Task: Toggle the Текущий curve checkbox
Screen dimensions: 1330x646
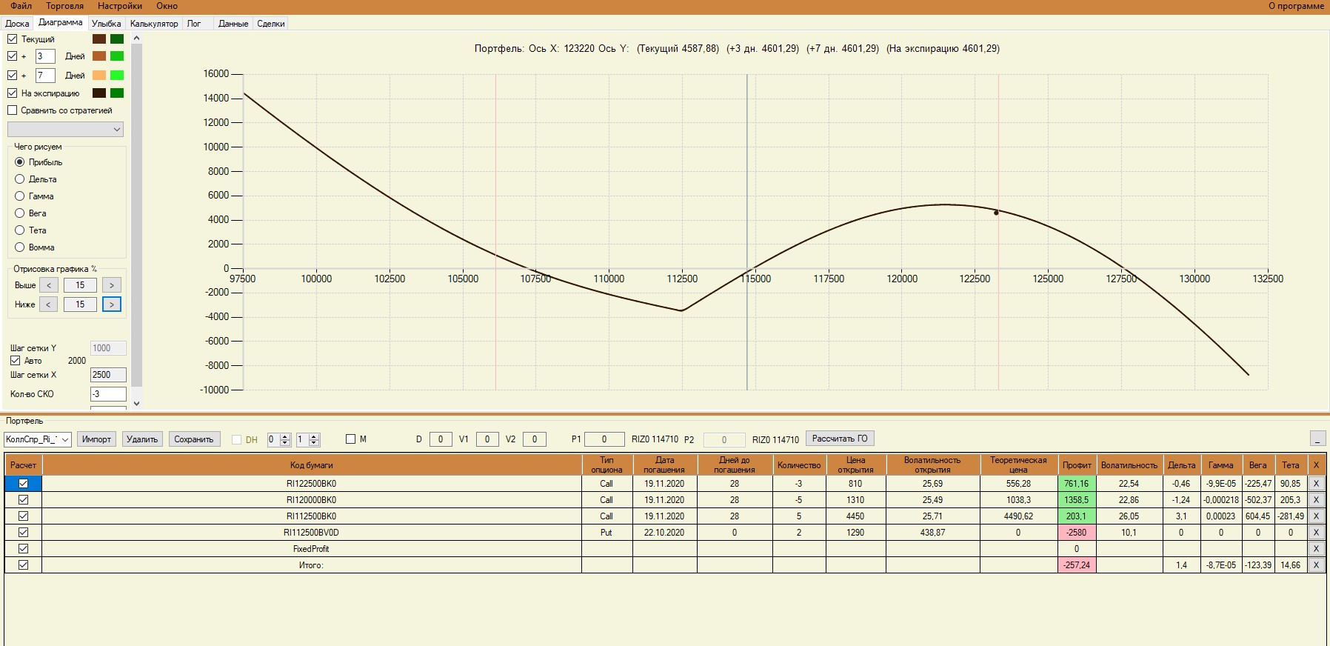Action: 13,39
